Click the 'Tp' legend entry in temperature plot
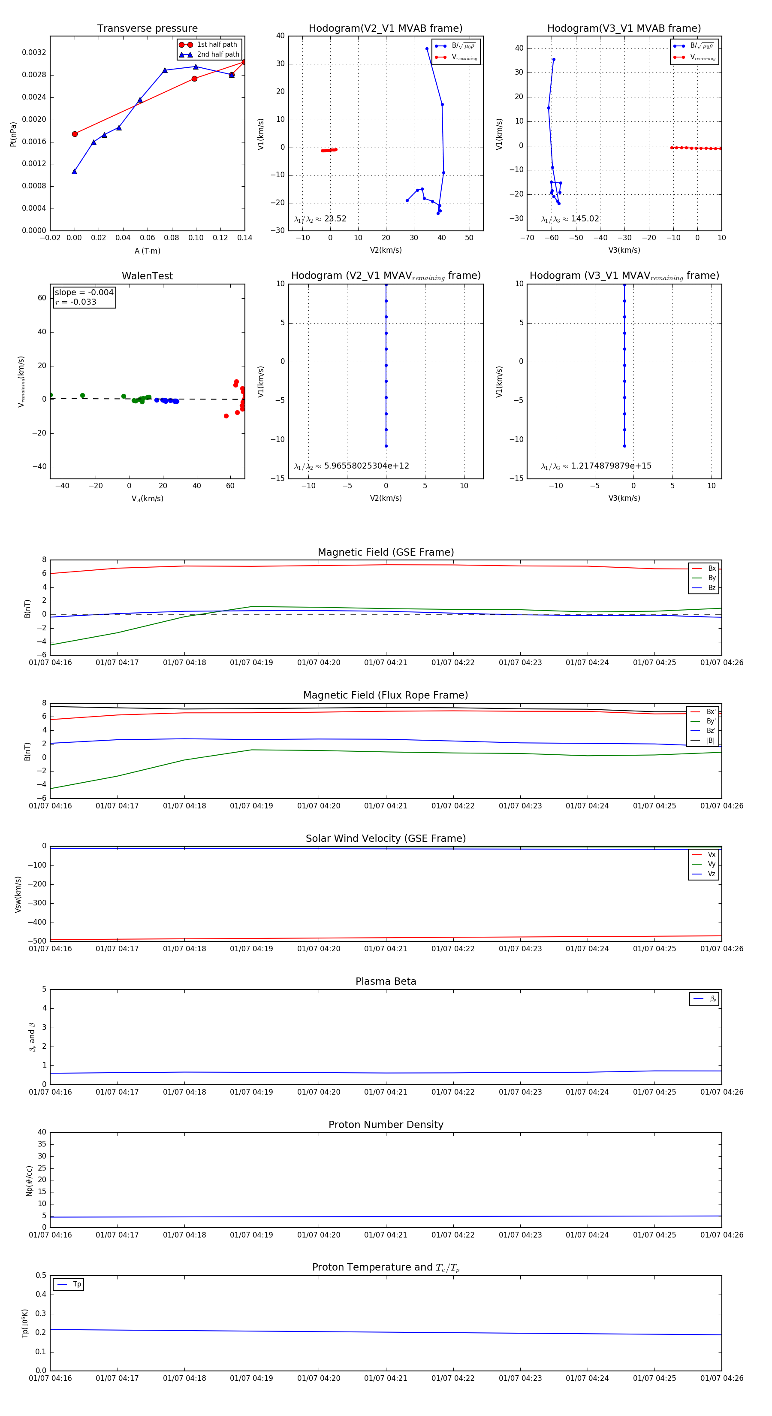Screen dimensions: 772x1416 coord(69,1285)
